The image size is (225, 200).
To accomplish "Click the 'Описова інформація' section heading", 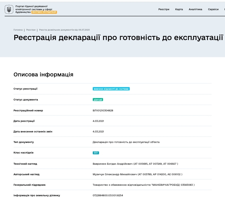I will tap(44, 75).
